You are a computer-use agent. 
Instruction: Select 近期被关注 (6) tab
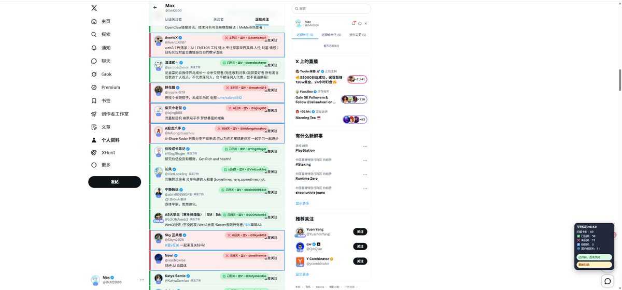pos(331,35)
